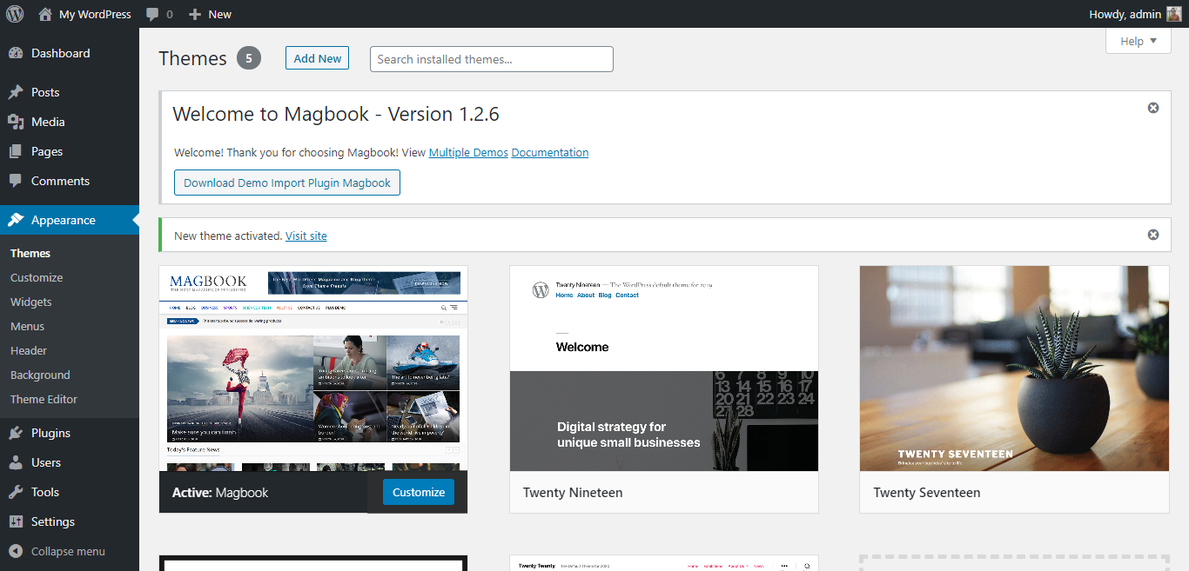Expand the Help dropdown tab
This screenshot has width=1189, height=571.
coord(1139,41)
